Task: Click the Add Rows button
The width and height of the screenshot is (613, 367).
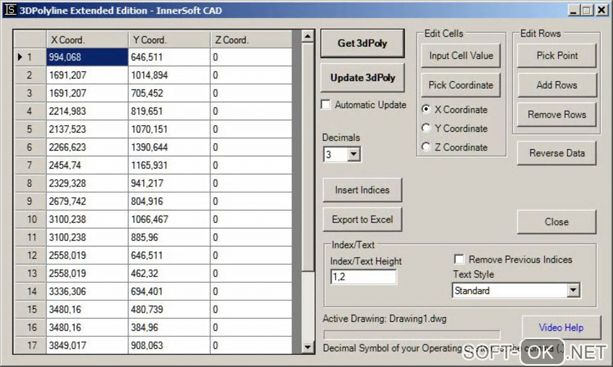Action: click(x=557, y=85)
